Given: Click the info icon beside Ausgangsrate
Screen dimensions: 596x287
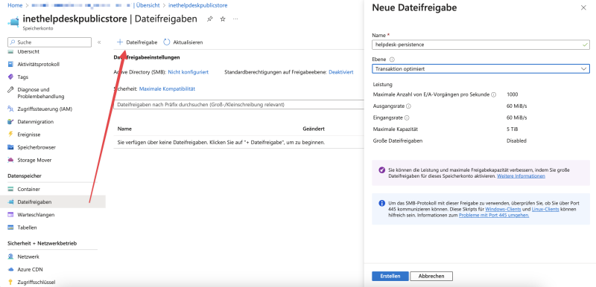Looking at the screenshot, I should click(408, 106).
